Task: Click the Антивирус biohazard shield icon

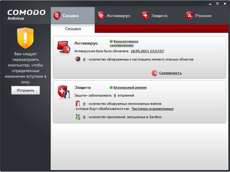Action: coord(101,16)
